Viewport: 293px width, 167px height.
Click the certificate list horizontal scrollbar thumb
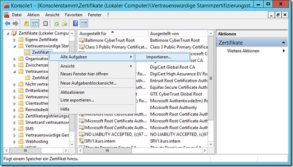107,150
